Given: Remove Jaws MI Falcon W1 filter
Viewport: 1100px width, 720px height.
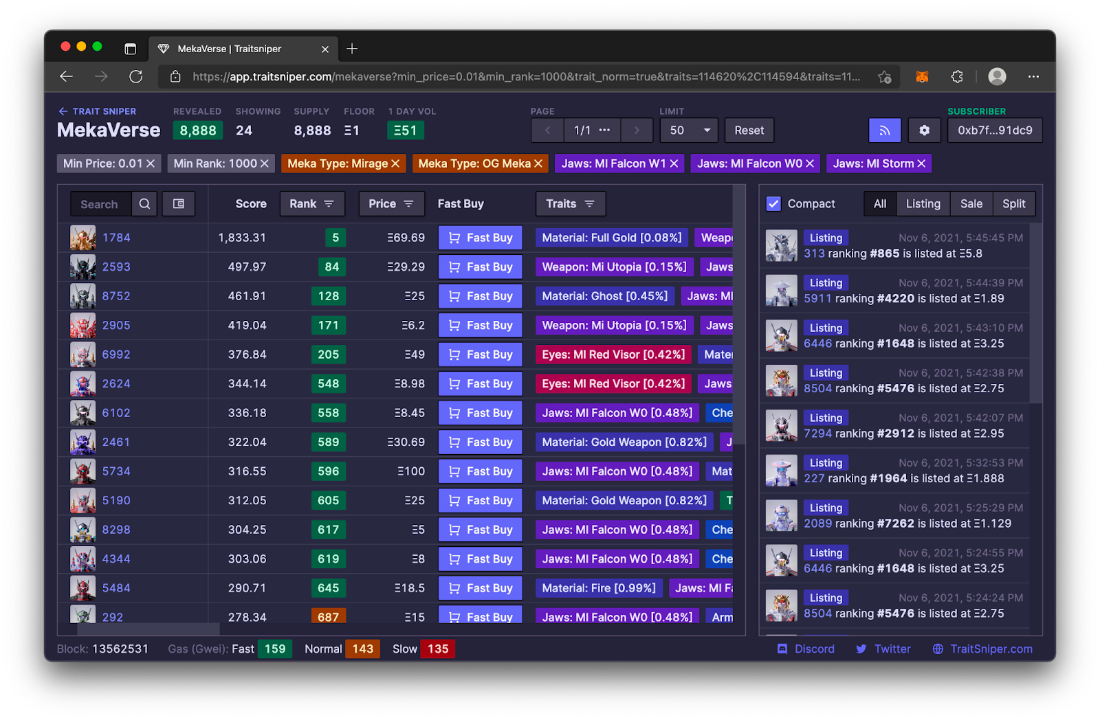Looking at the screenshot, I should point(674,164).
